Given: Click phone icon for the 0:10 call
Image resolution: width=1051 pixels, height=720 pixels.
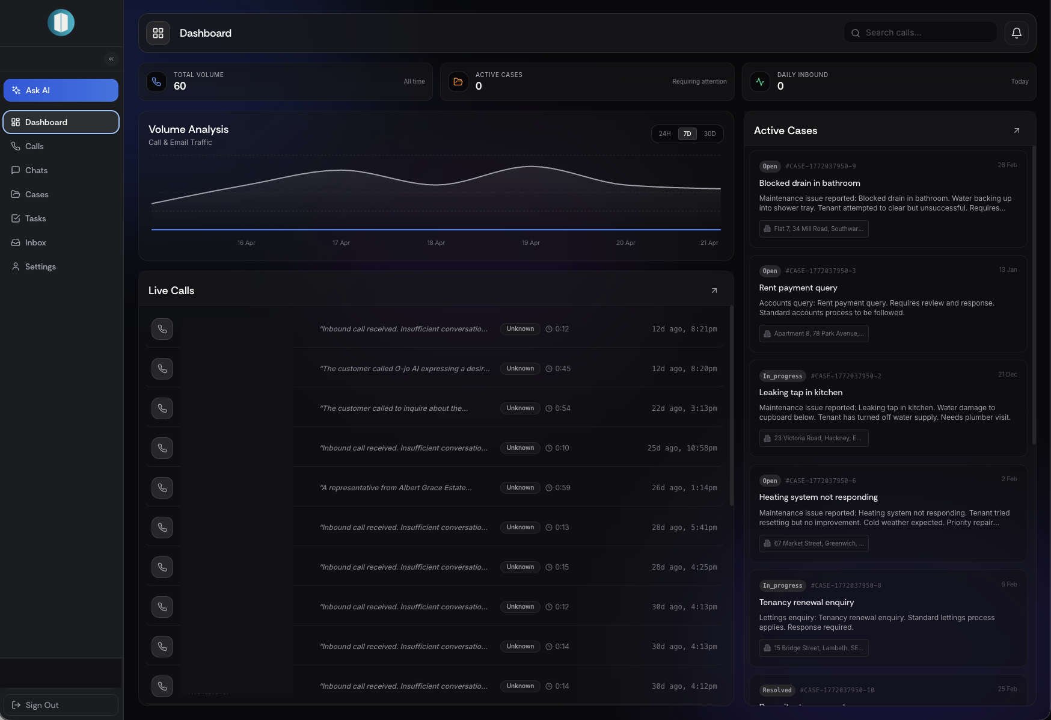Looking at the screenshot, I should coord(162,448).
